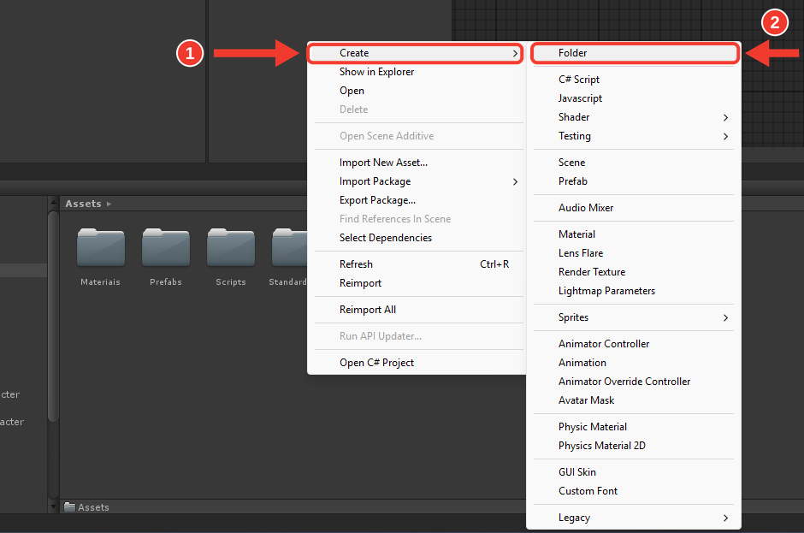Viewport: 804px width, 533px height.
Task: Create a new Prefab
Action: 635,181
